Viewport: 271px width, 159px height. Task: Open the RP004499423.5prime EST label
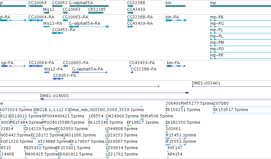tap(63, 116)
